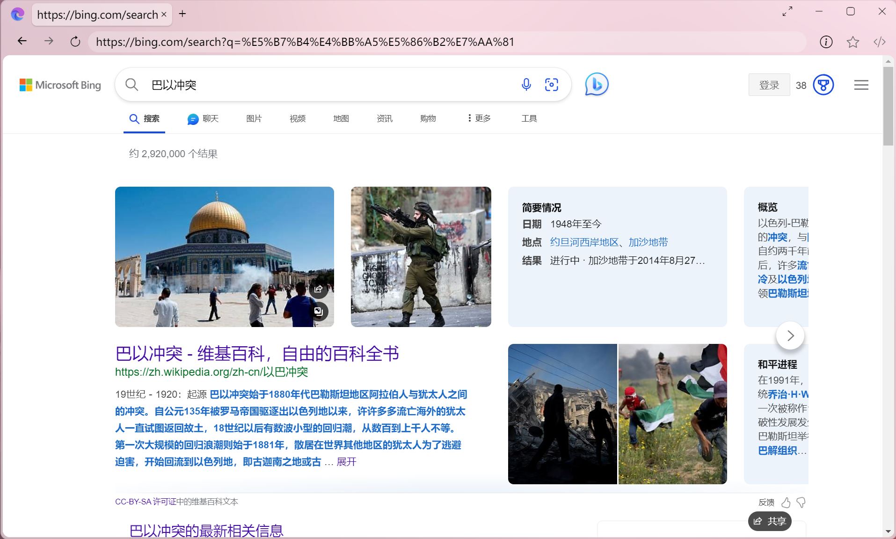Screen dimensions: 896x539
Task: Click image search icon on Dome photo
Action: point(319,312)
